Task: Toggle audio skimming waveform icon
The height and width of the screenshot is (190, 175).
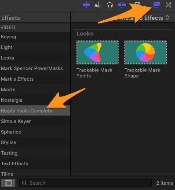Action: pos(98,5)
